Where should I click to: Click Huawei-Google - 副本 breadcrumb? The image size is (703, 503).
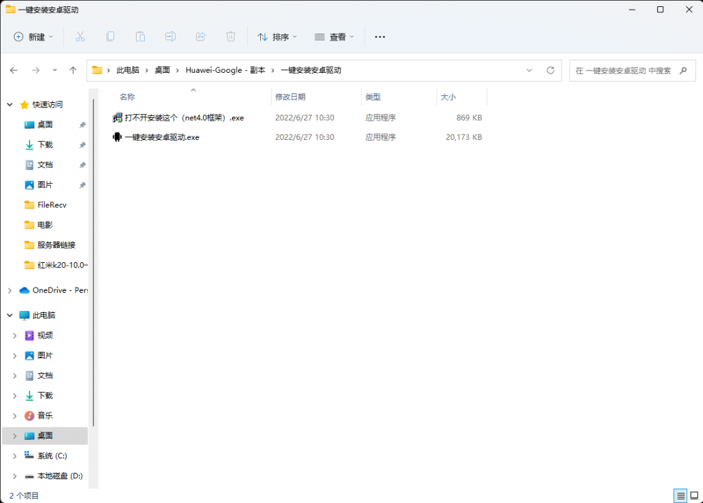pyautogui.click(x=225, y=71)
